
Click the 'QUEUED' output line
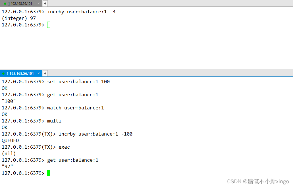(x=10, y=140)
